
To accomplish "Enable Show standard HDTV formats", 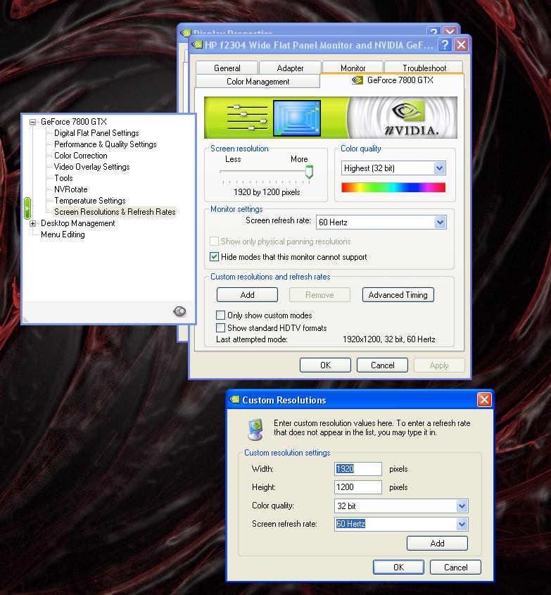I will [220, 327].
